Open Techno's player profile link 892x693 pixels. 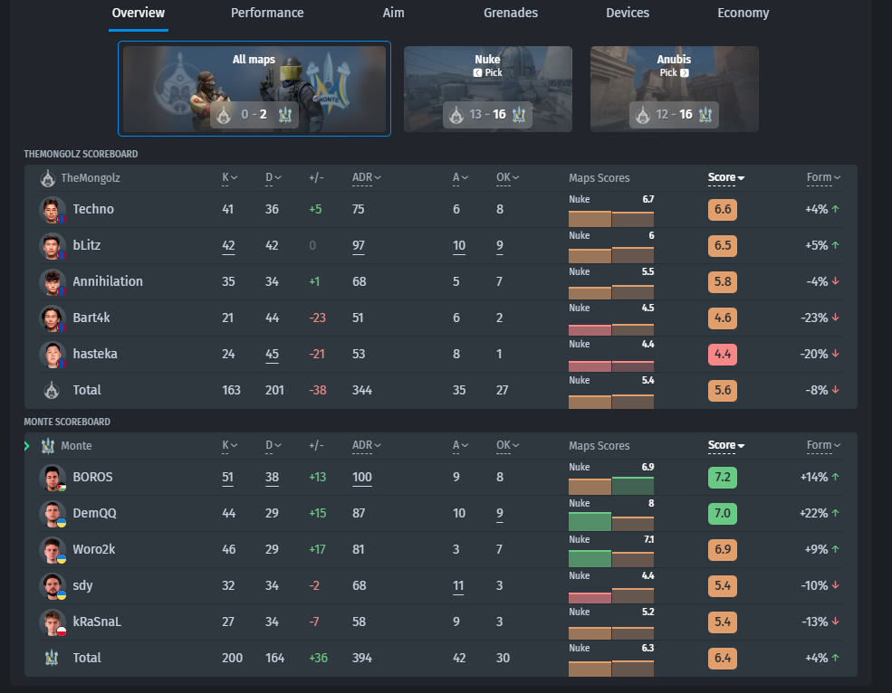(x=93, y=209)
